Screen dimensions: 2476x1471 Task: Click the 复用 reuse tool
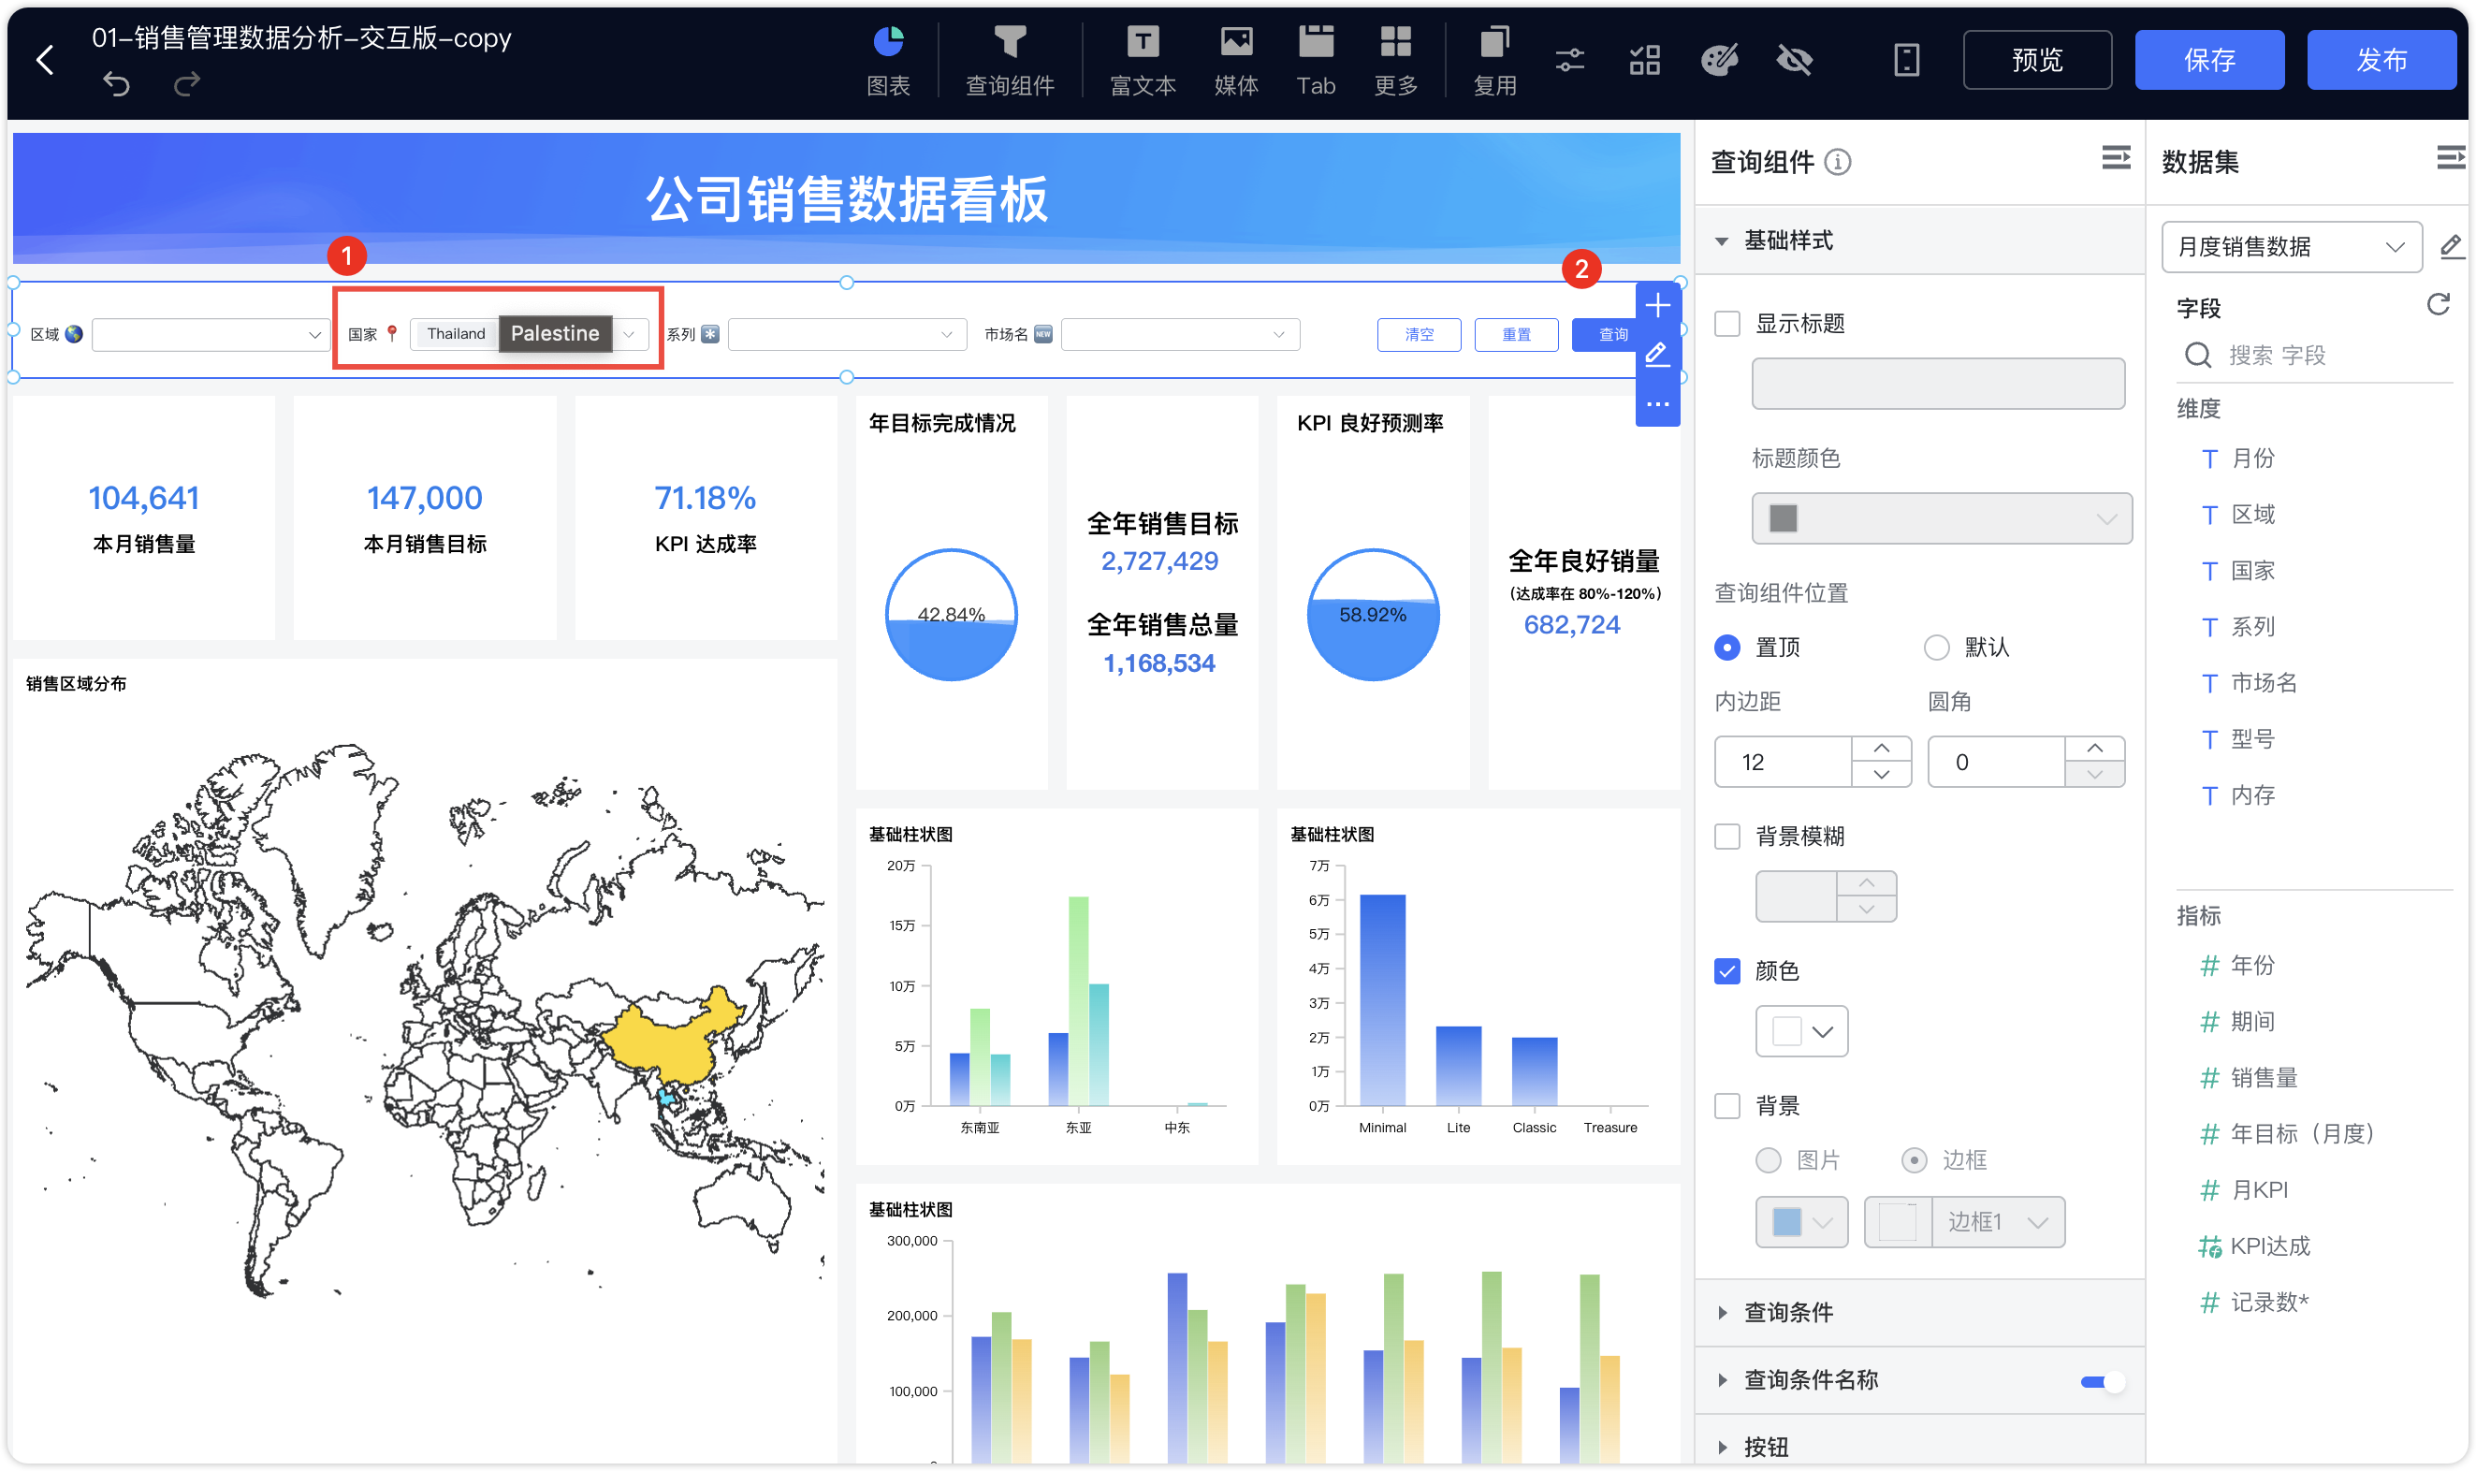(1493, 61)
